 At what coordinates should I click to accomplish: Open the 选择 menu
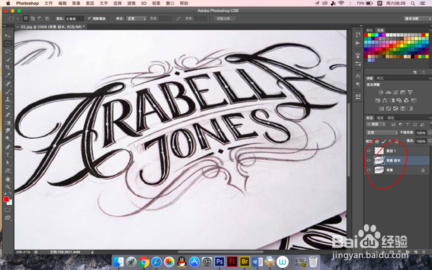point(118,3)
